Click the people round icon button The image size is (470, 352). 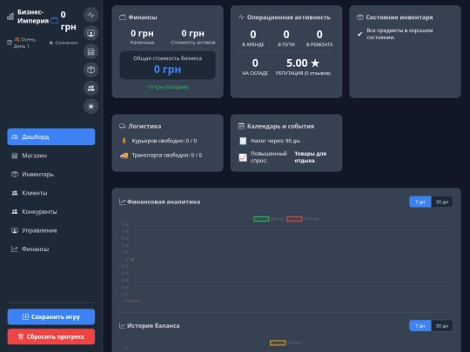pyautogui.click(x=91, y=88)
